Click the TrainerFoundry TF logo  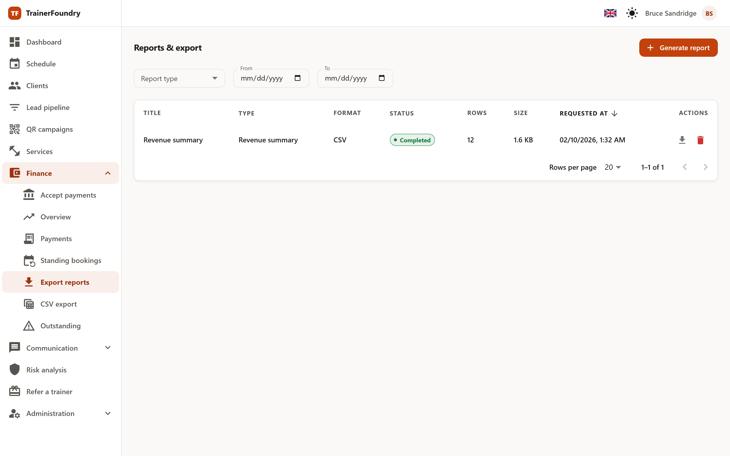pos(14,13)
